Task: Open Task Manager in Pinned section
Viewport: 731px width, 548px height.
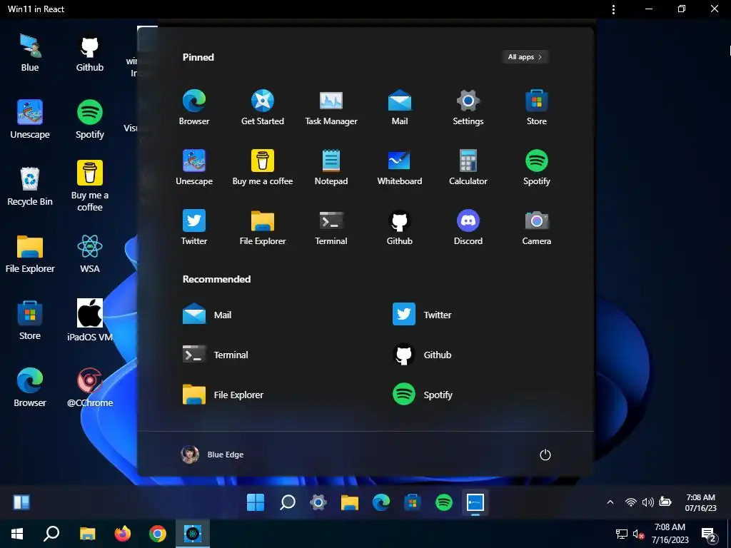Action: [x=331, y=107]
